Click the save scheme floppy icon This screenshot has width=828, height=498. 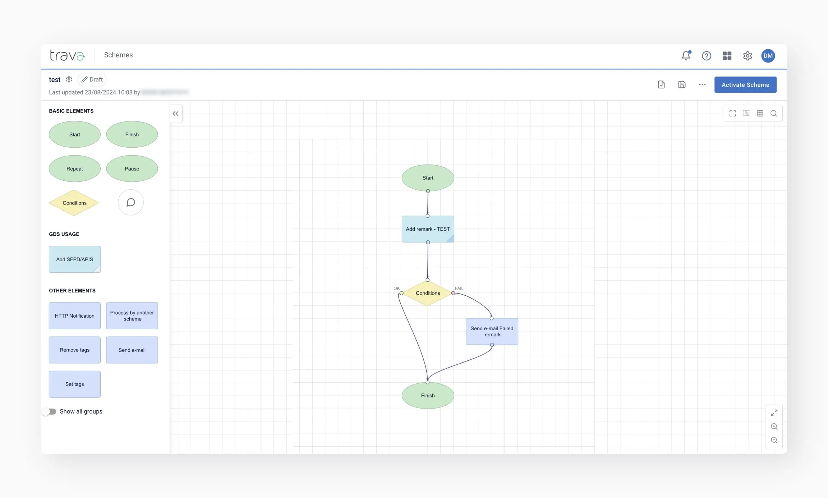tap(682, 85)
